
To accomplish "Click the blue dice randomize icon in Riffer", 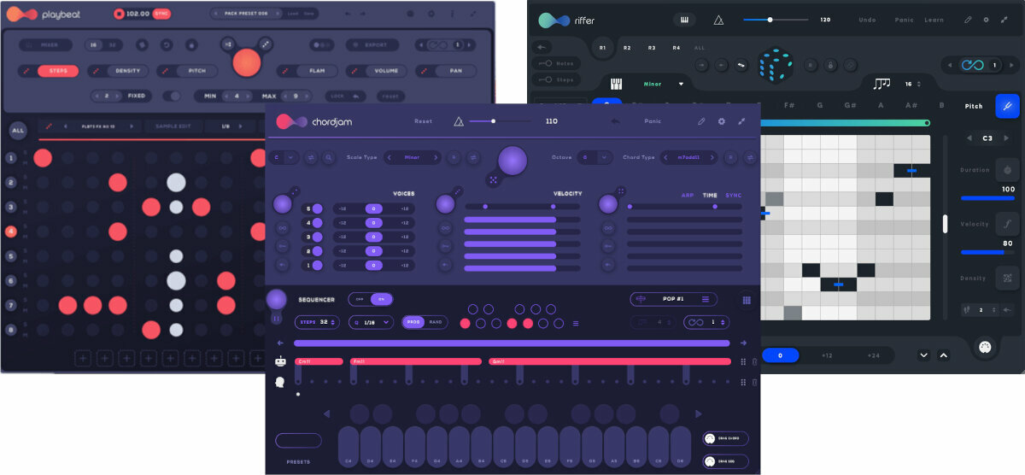I will (775, 64).
